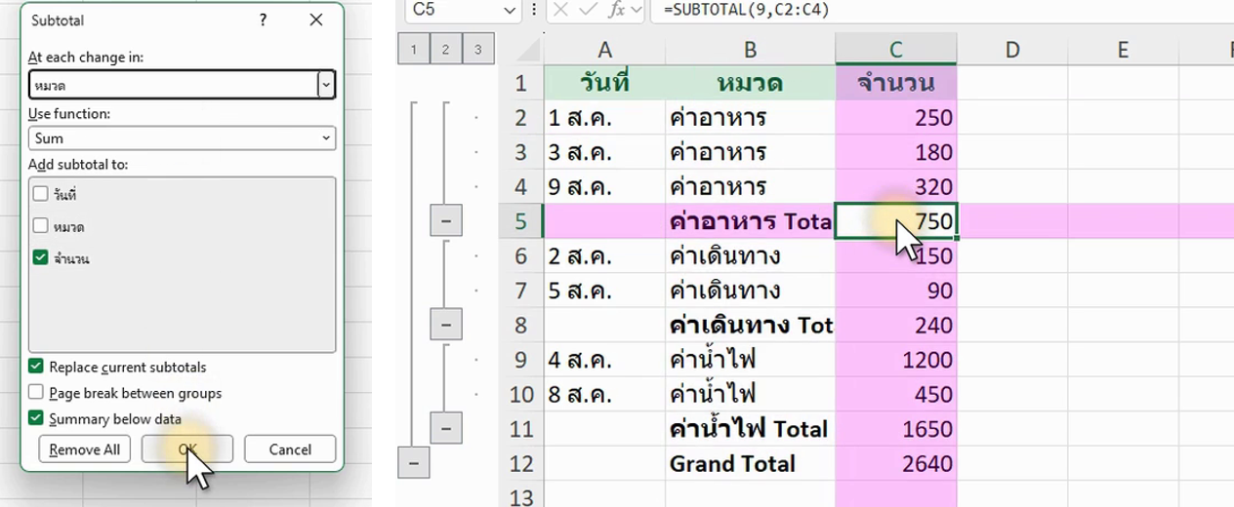1234x507 pixels.
Task: Click the Remove All button
Action: pyautogui.click(x=85, y=449)
